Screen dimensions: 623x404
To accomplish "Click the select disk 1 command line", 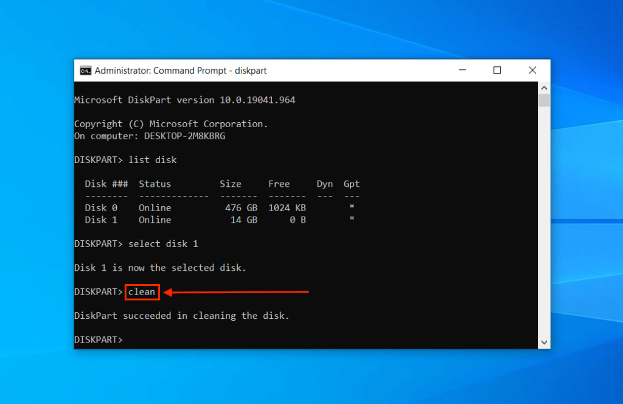I will [163, 243].
